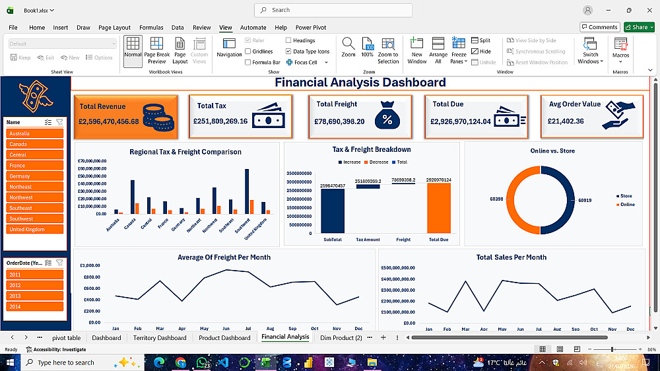Open a New Window
Image resolution: width=660 pixels, height=371 pixels.
(416, 51)
